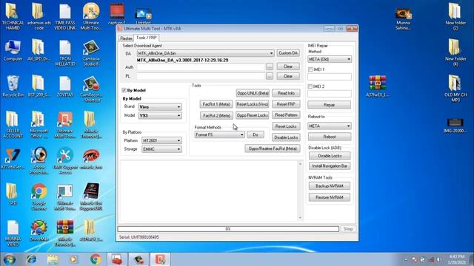The width and height of the screenshot is (474, 266).
Task: Click Repair IMEI button
Action: pos(329,105)
